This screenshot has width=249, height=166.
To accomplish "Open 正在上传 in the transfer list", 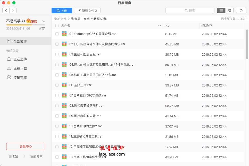I will tap(20, 59).
